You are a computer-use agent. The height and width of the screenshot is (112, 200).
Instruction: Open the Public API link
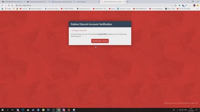[194, 103]
